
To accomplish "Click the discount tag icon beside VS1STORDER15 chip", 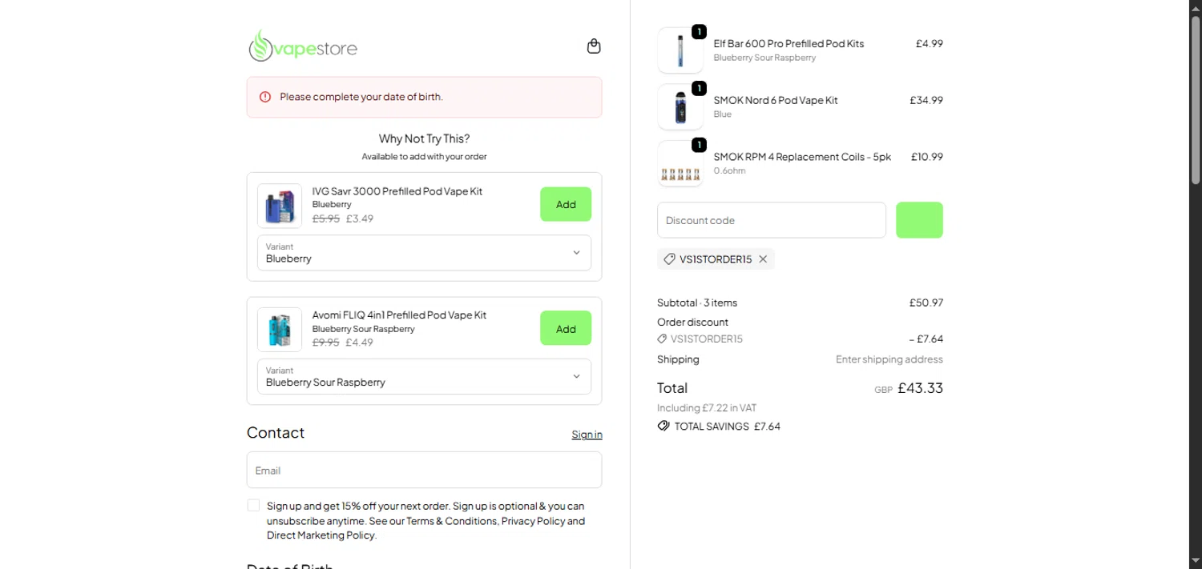I will 669,259.
